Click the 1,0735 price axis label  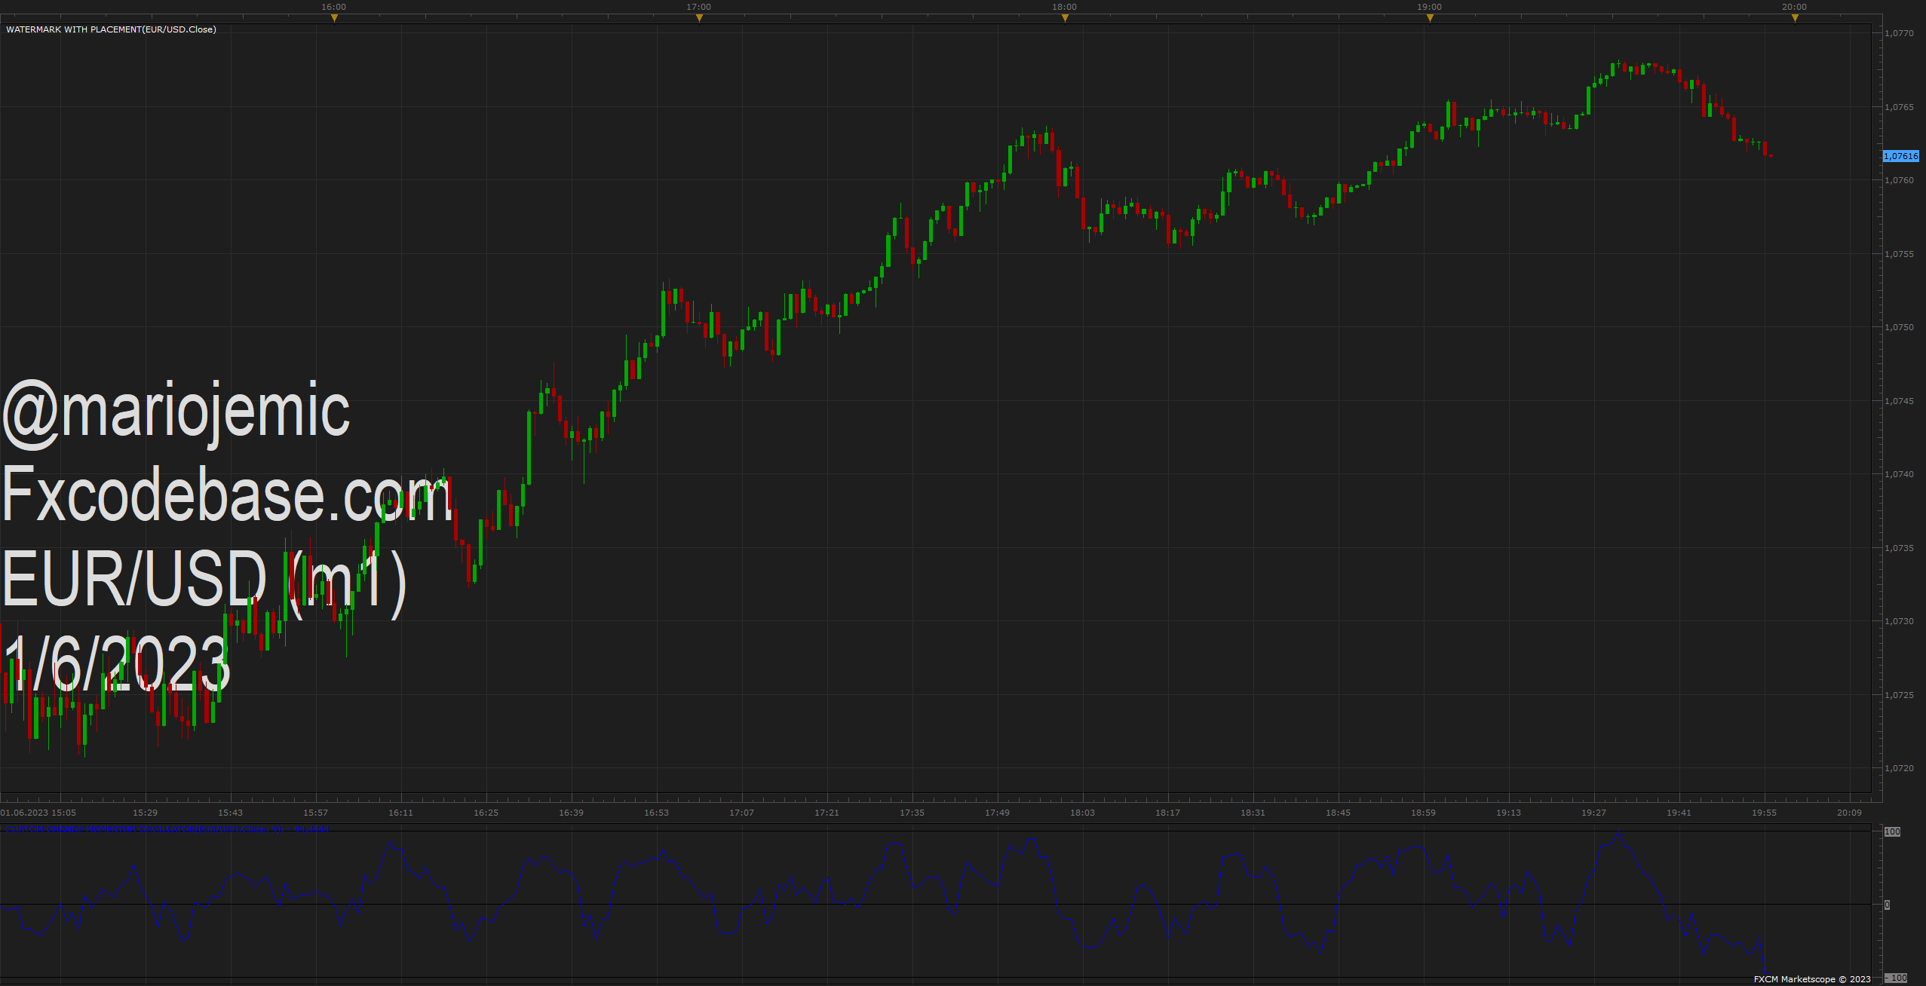pos(1899,548)
